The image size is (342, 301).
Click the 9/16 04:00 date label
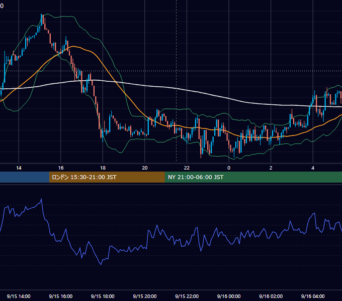(313, 296)
